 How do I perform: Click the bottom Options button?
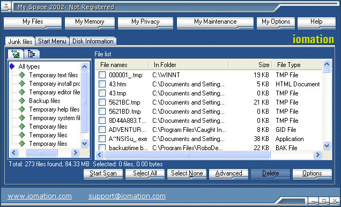click(312, 174)
